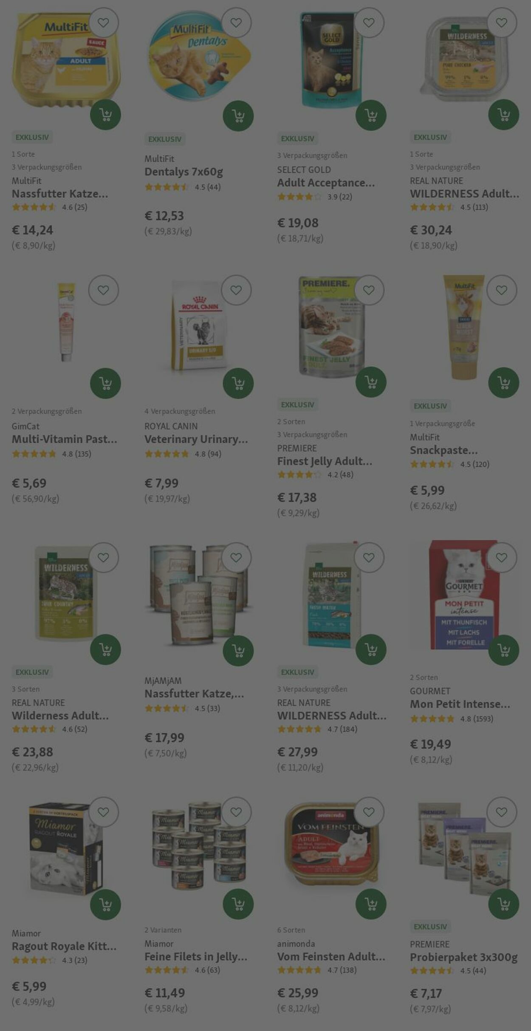Viewport: 531px width, 1031px height.
Task: Favorite Miamor Feine Filets in Jelly
Action: (236, 812)
